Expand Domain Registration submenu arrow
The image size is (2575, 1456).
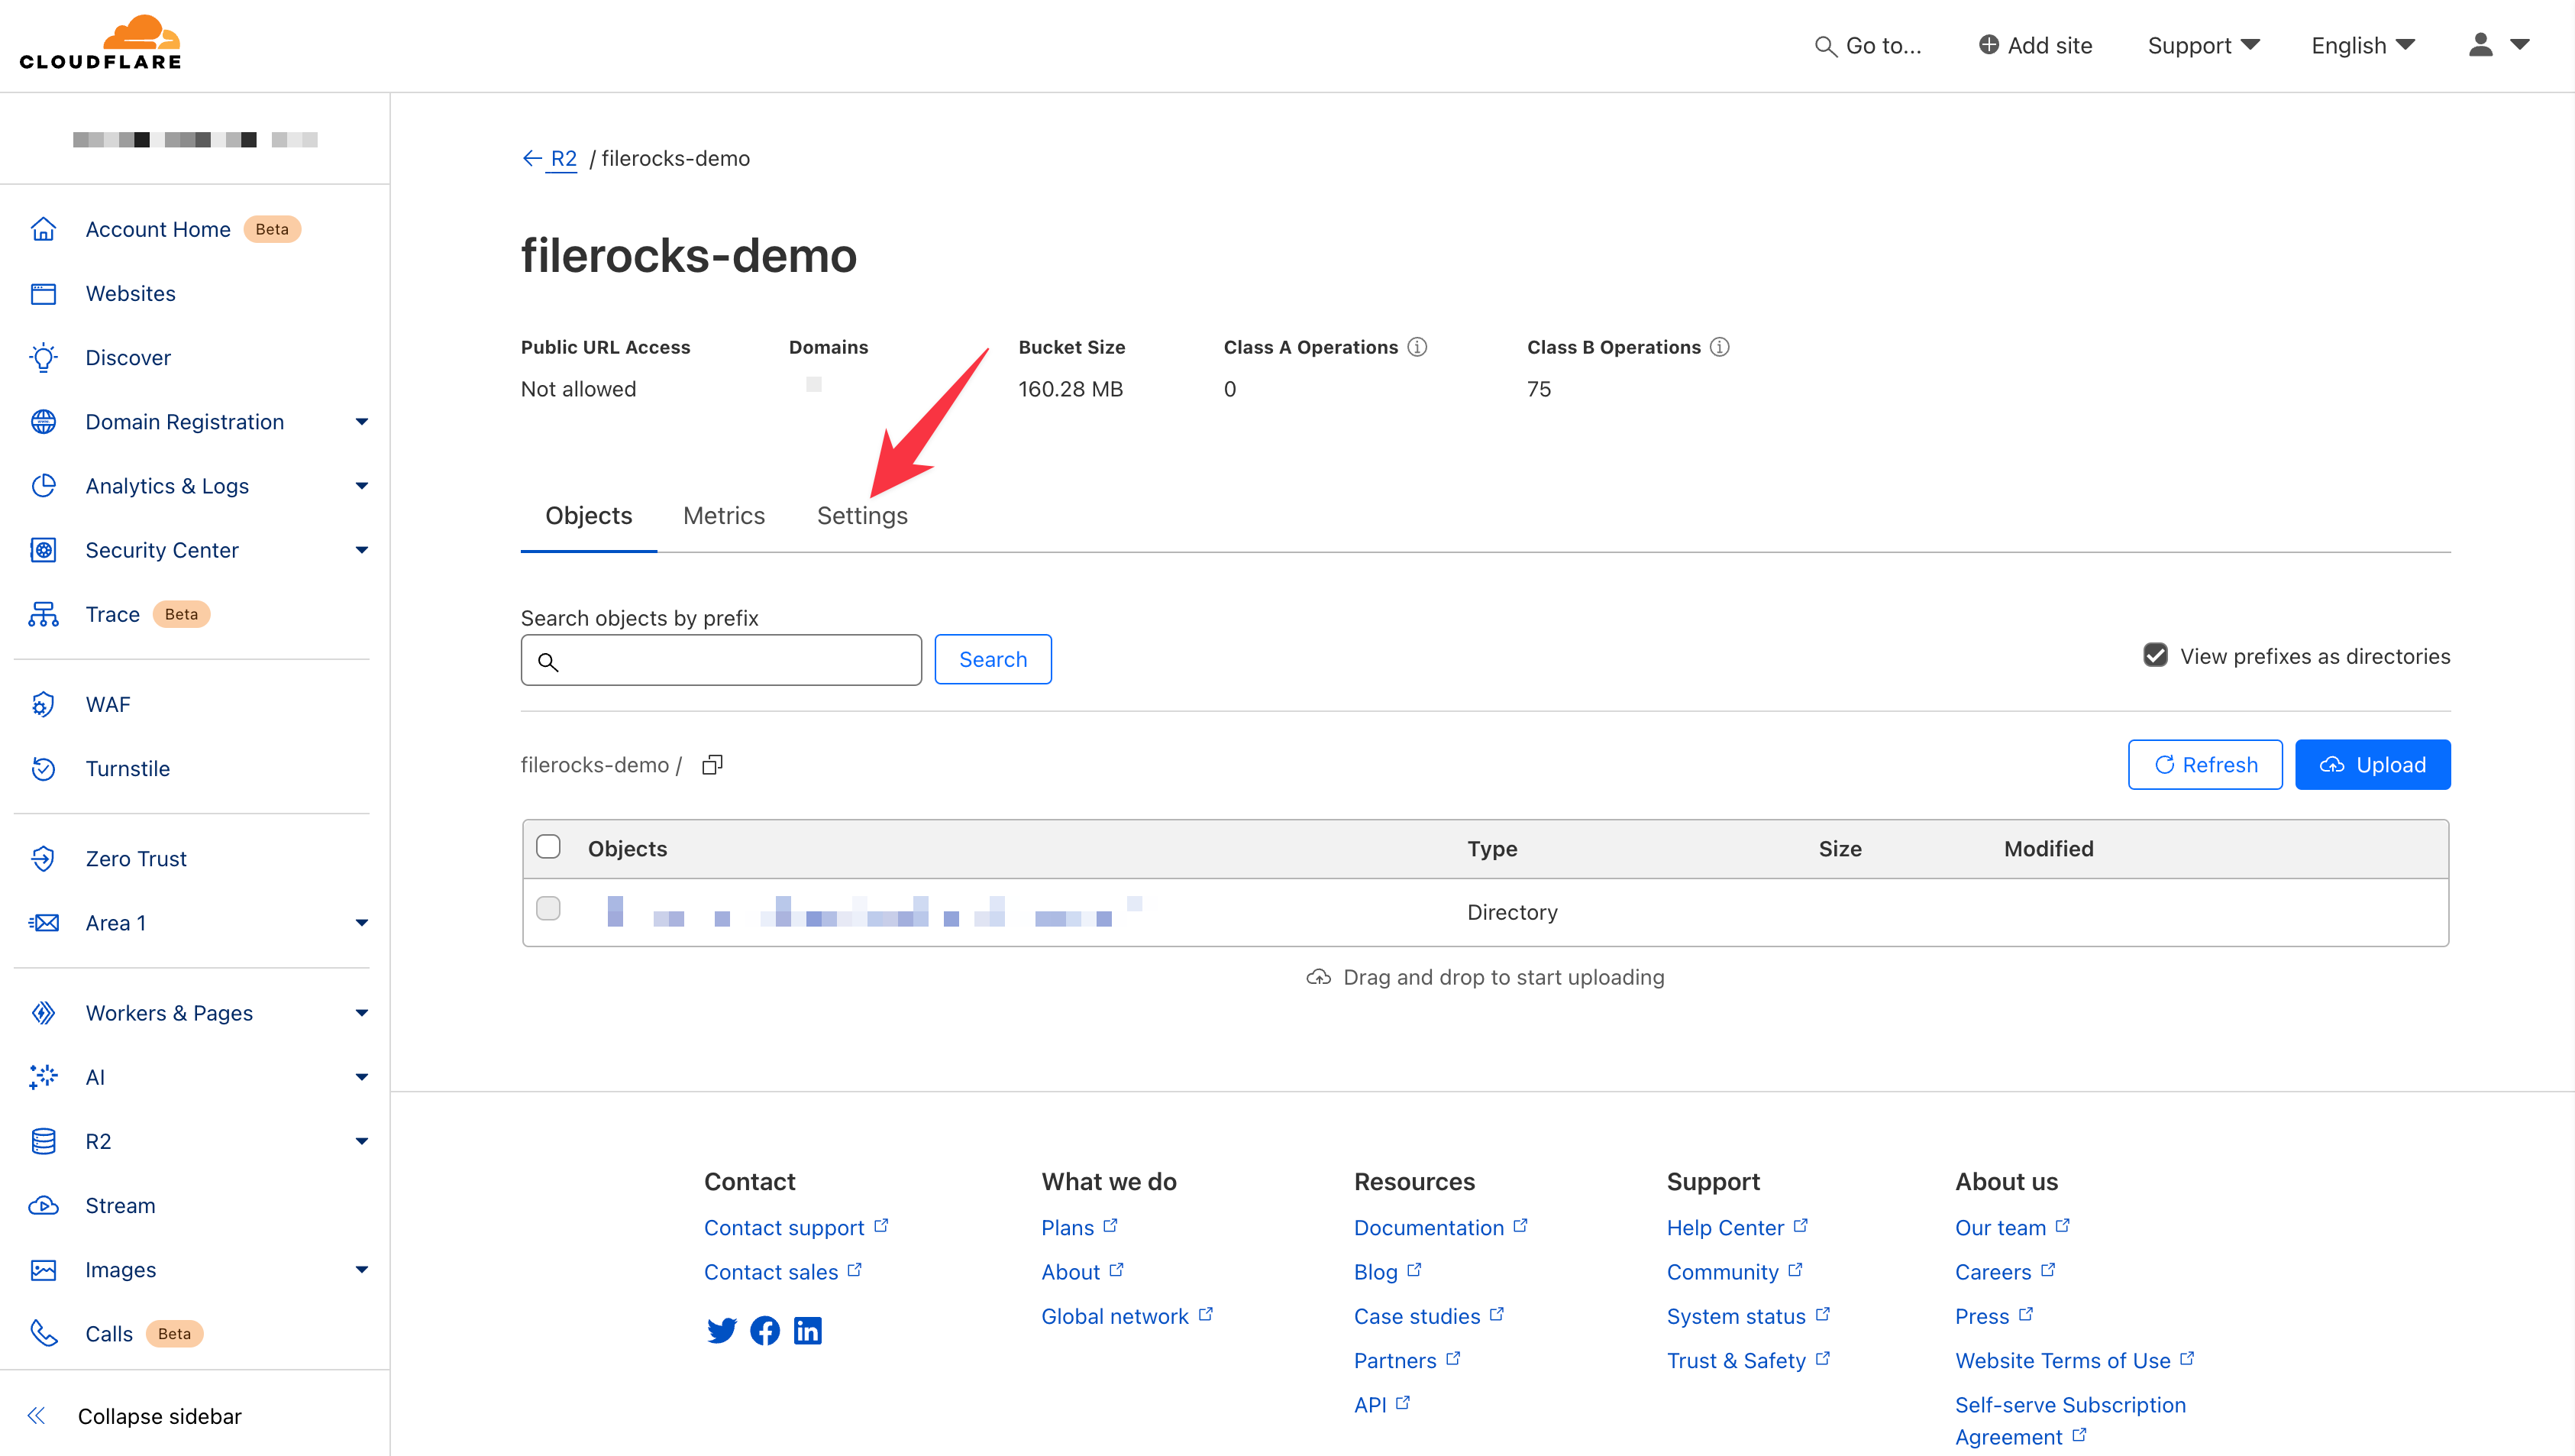pos(361,421)
